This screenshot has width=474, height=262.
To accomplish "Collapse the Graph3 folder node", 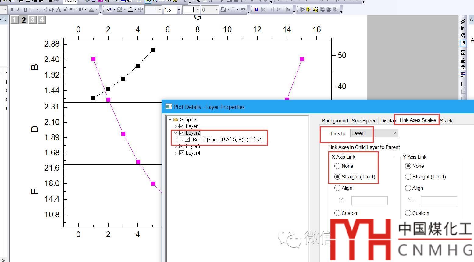I will (170, 120).
